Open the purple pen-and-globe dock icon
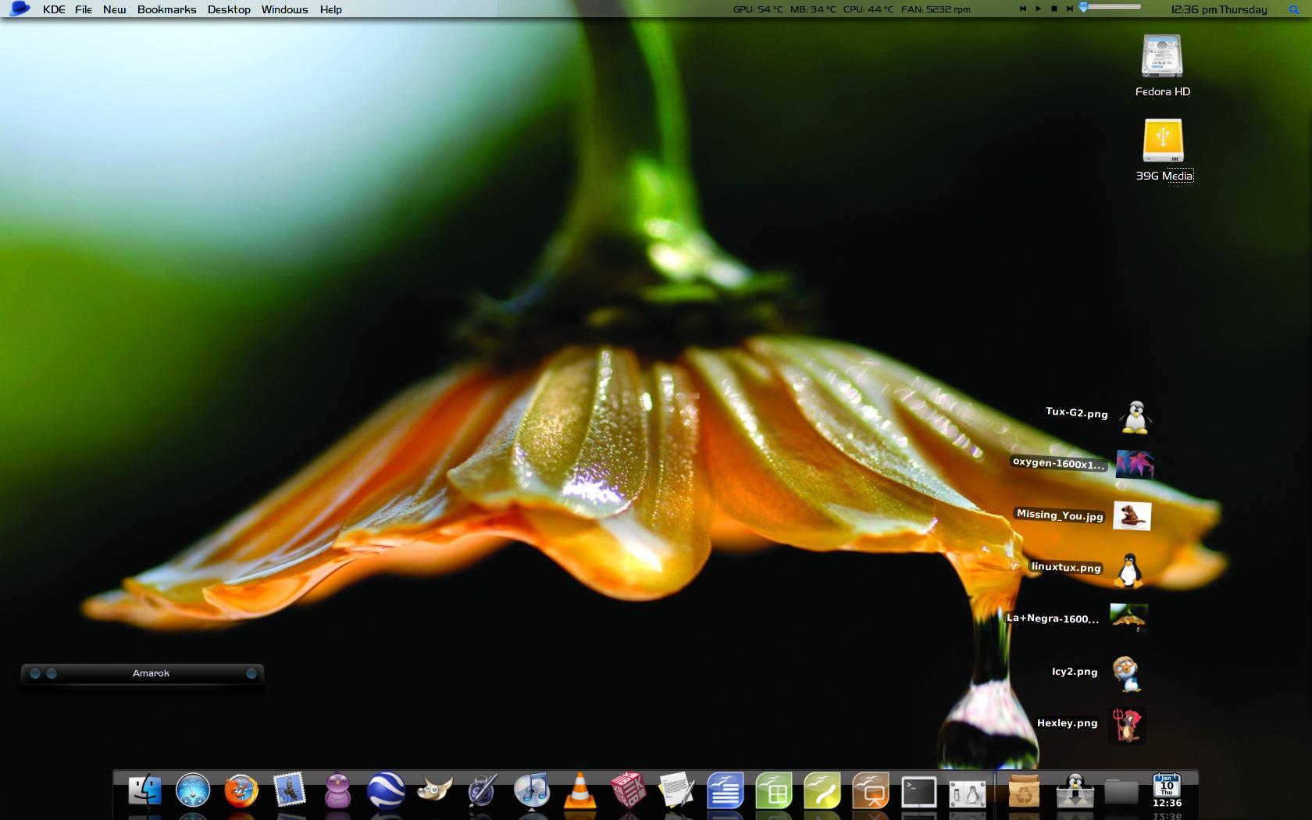 (x=483, y=790)
